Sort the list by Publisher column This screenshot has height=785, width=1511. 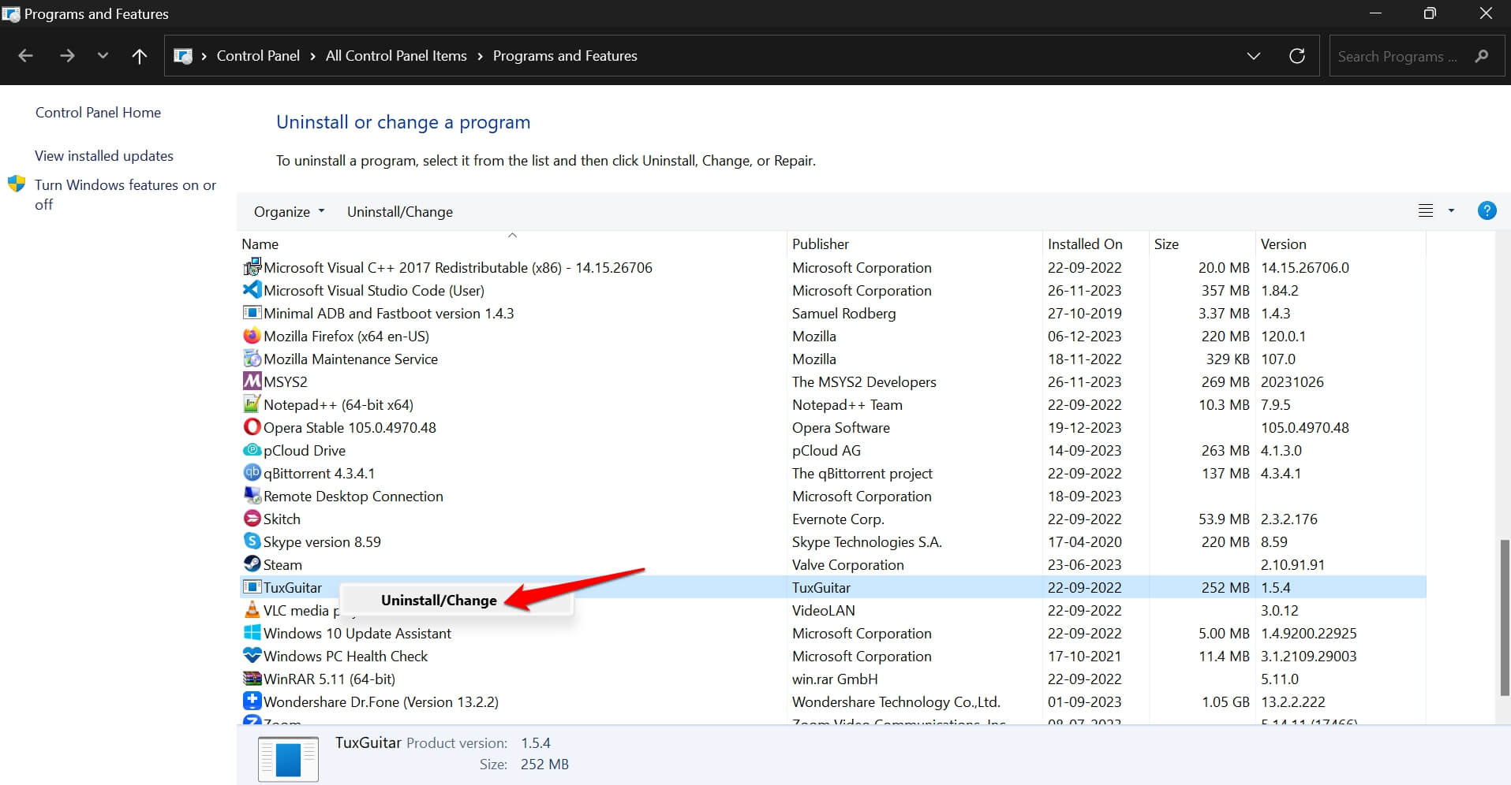pyautogui.click(x=821, y=244)
